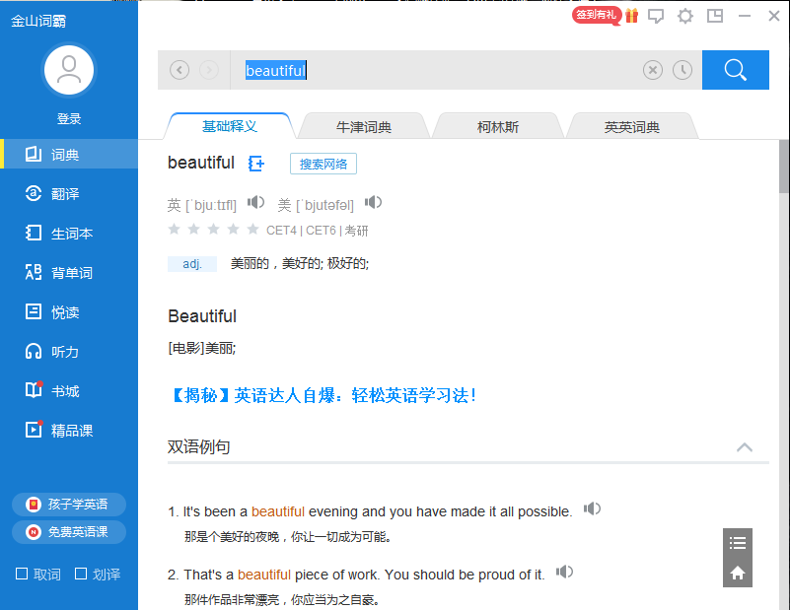Switch to the 柯林斯 tab

[498, 127]
